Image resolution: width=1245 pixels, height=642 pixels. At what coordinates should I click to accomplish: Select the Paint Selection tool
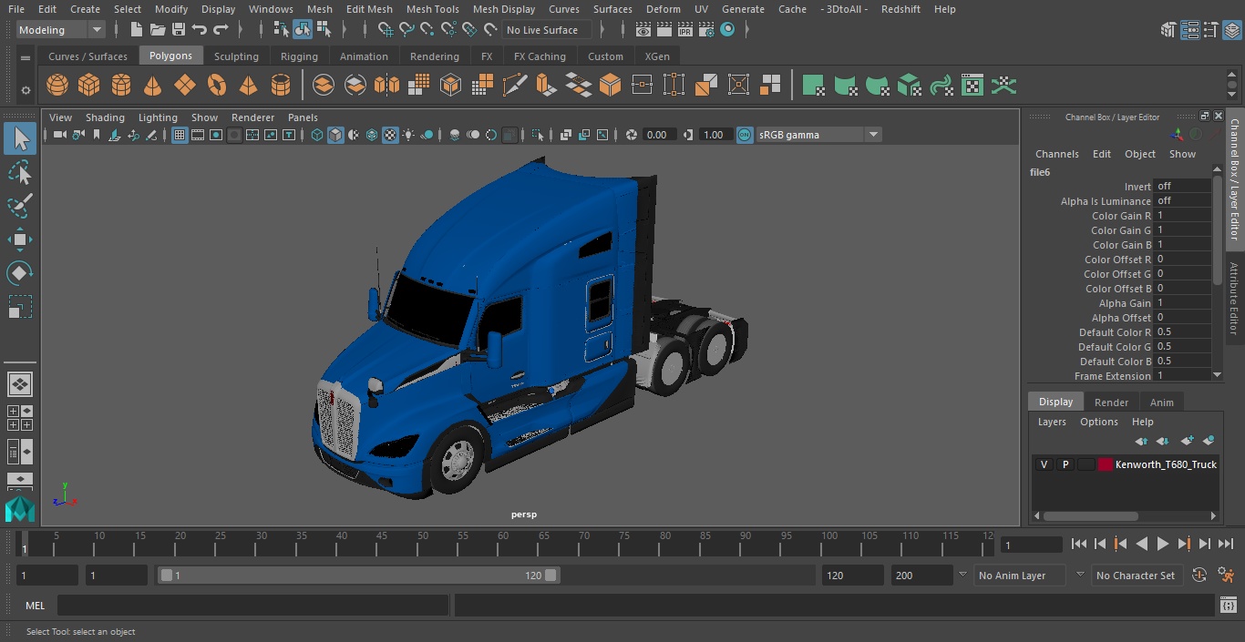coord(20,206)
